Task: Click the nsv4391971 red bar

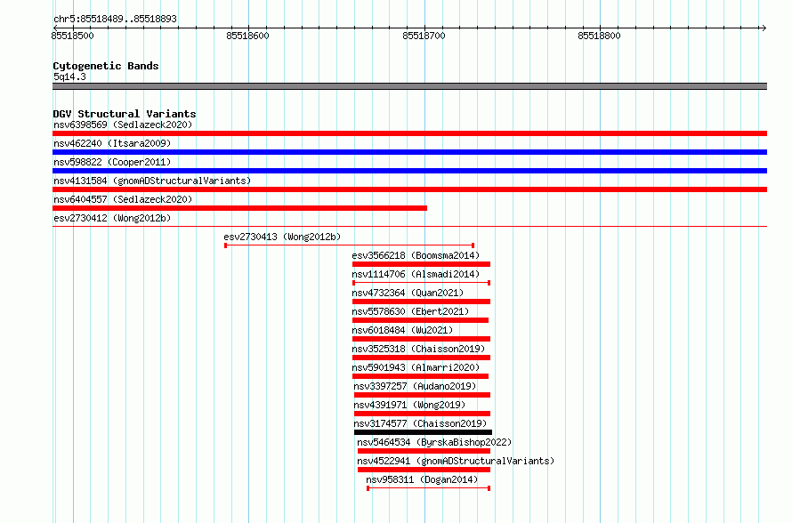Action: click(x=423, y=414)
